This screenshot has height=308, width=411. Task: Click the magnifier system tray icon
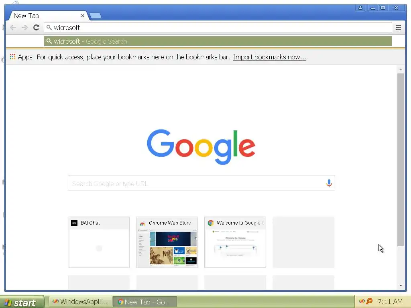[369, 301]
